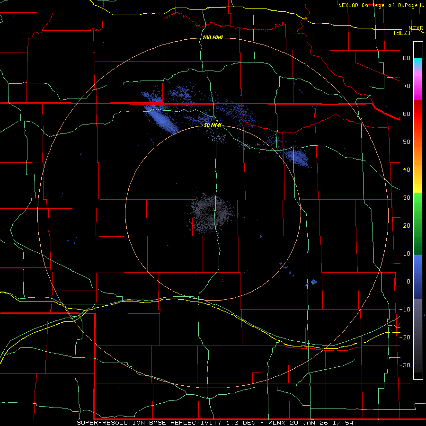Click the 30 value on the dBZ scale

pos(407,198)
